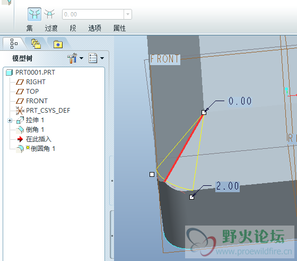Select the RIGHT datum plane item
Screen dimensions: 297x261
click(x=36, y=82)
